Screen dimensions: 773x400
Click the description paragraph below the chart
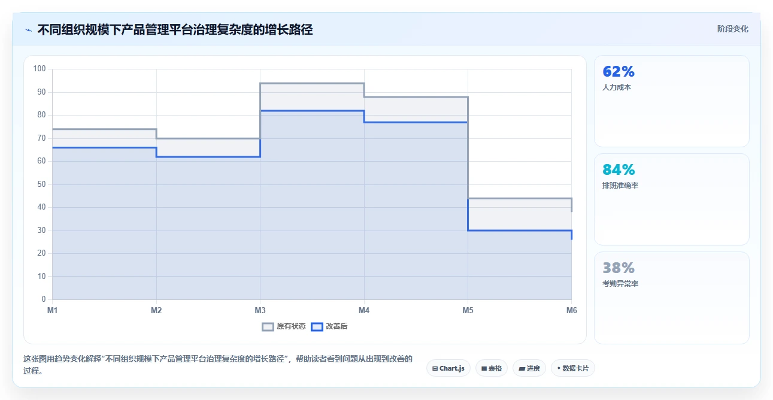click(x=218, y=365)
